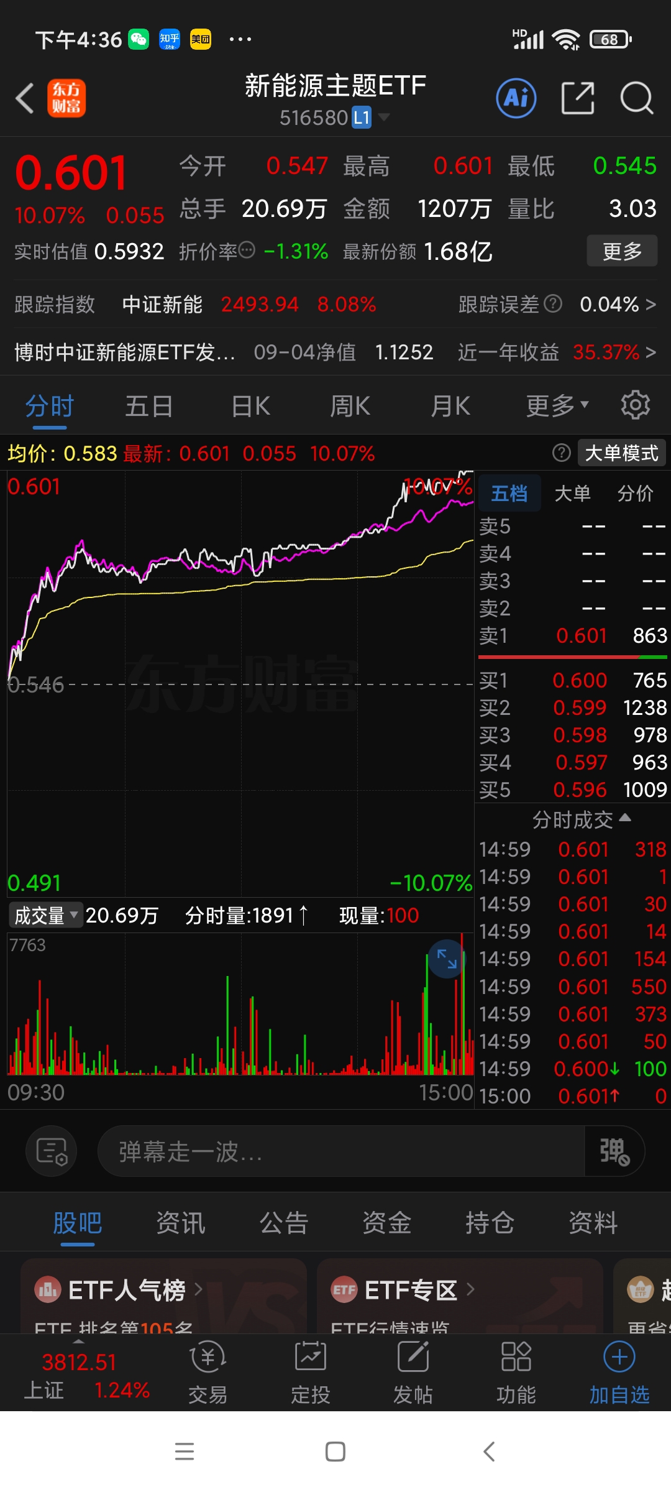Expand stock code dropdown arrow
This screenshot has height=1492, width=671.
tap(385, 117)
